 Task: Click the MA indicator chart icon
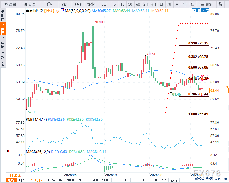coord(62,11)
